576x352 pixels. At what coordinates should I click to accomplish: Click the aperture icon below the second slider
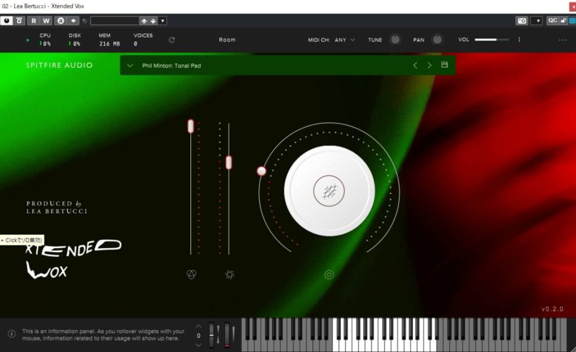tap(229, 274)
